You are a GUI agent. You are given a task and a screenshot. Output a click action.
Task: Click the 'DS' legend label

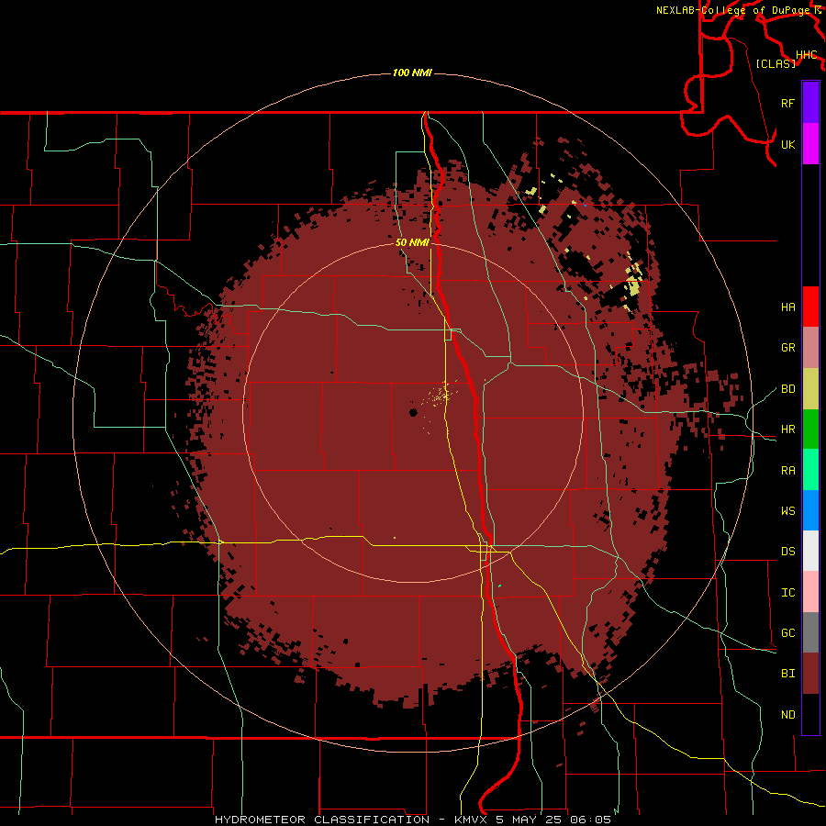[787, 552]
